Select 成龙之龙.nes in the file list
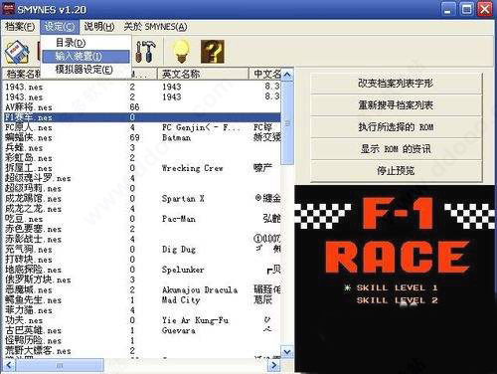Viewport: 497px width, 374px height. [33, 209]
